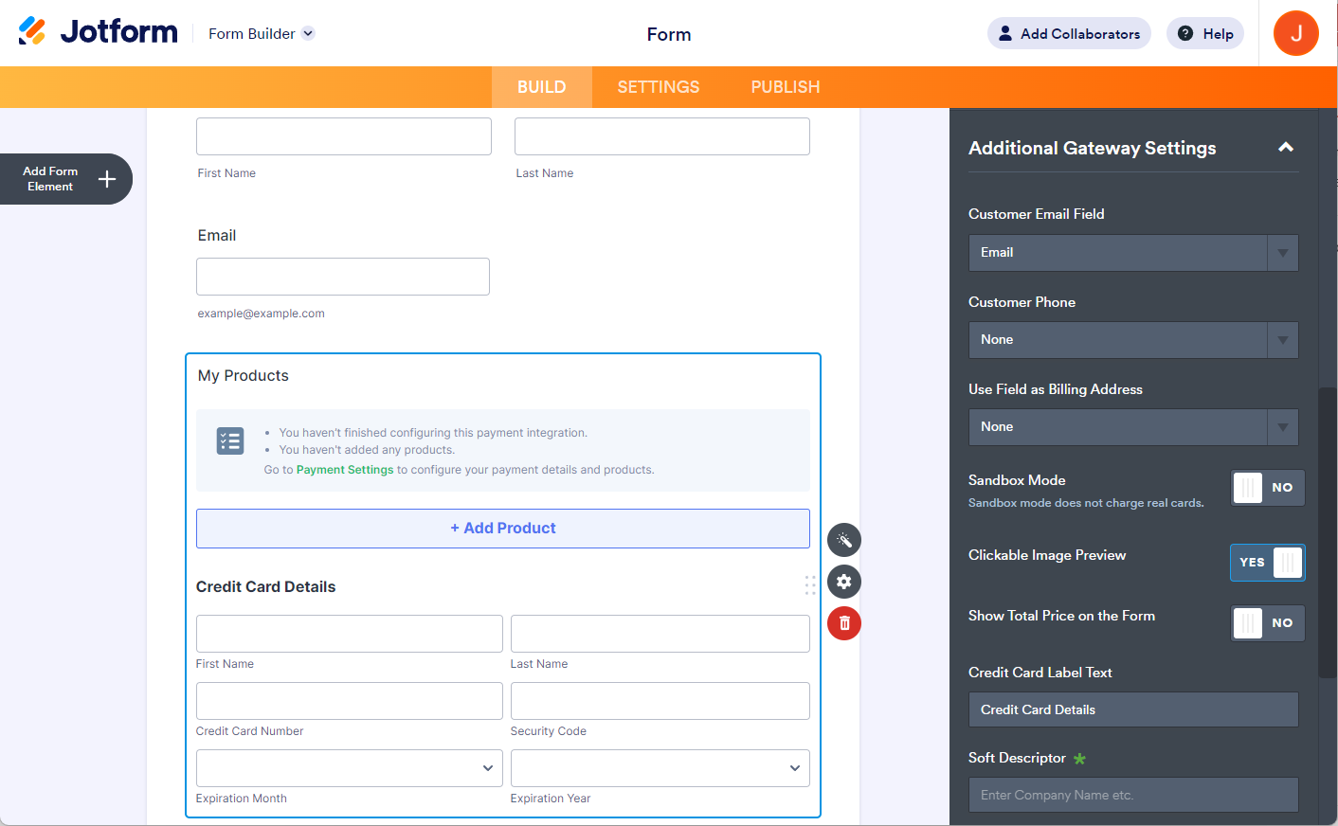Toggle Sandbox Mode switch

click(1268, 488)
